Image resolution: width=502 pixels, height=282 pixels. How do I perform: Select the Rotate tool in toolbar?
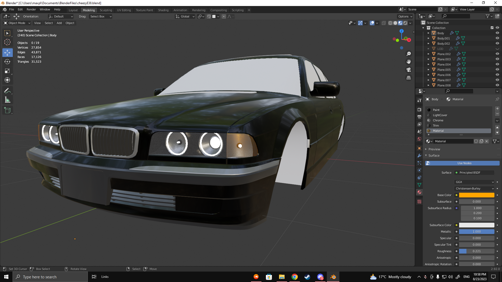point(7,62)
